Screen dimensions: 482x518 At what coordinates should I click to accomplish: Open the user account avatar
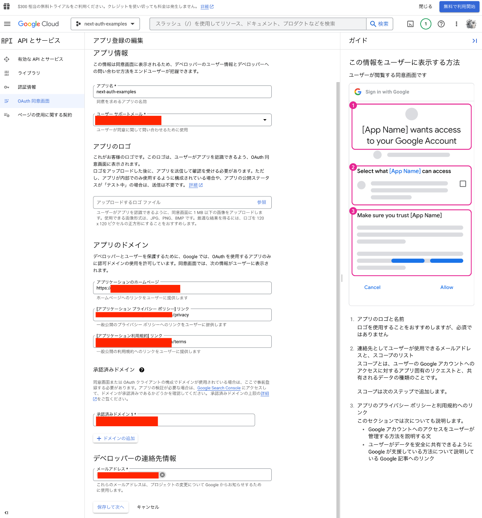point(471,24)
